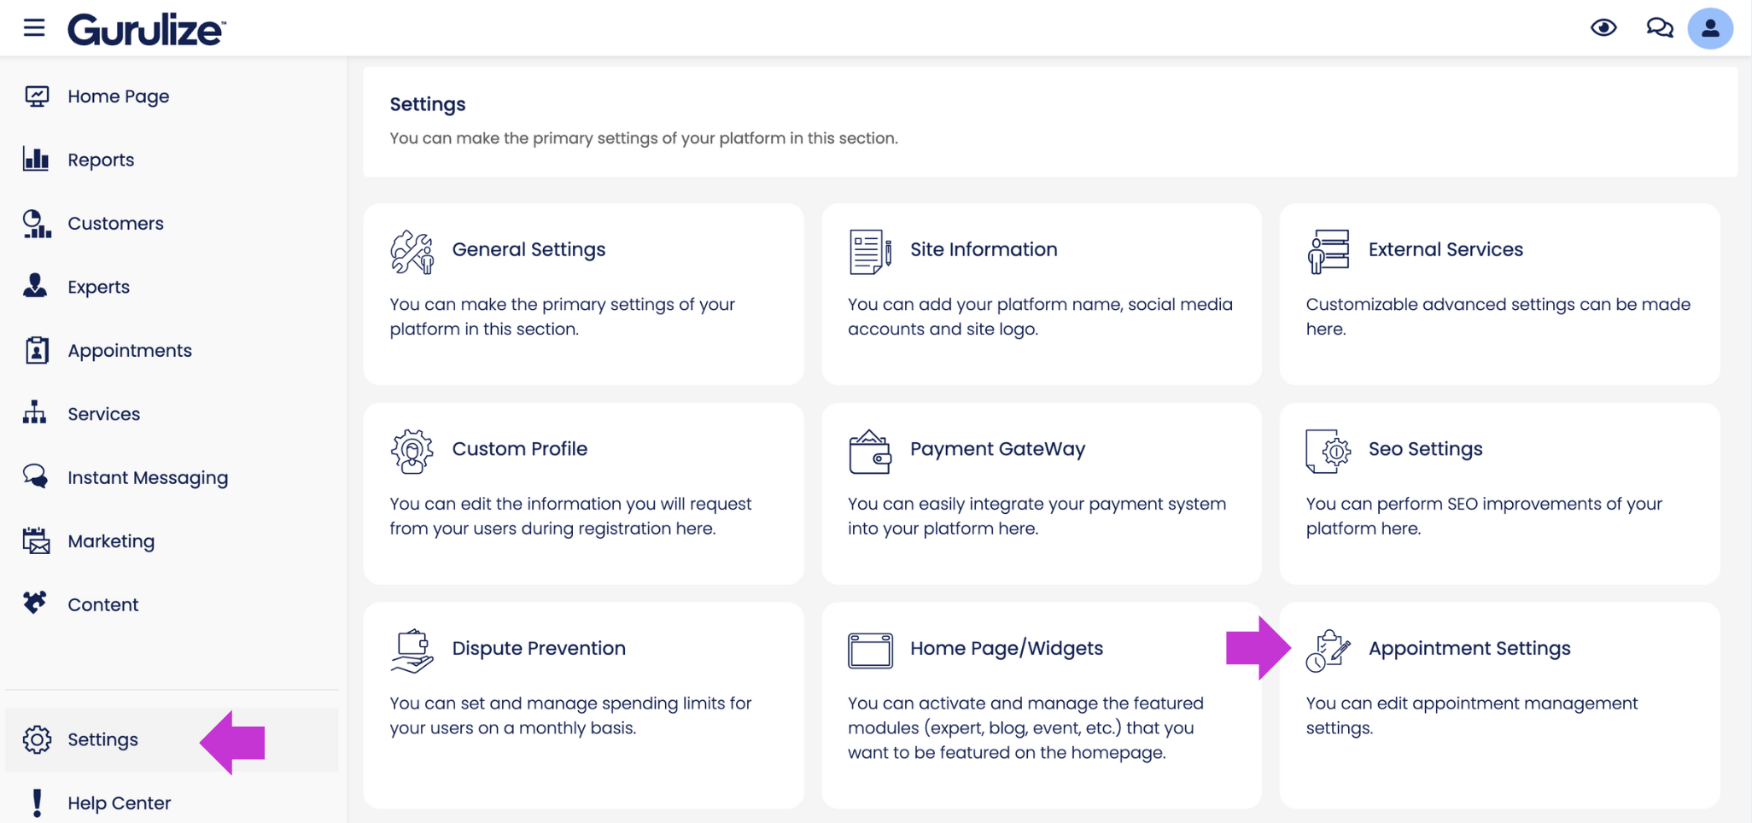Click the External Services server icon
The width and height of the screenshot is (1752, 823).
click(x=1329, y=252)
